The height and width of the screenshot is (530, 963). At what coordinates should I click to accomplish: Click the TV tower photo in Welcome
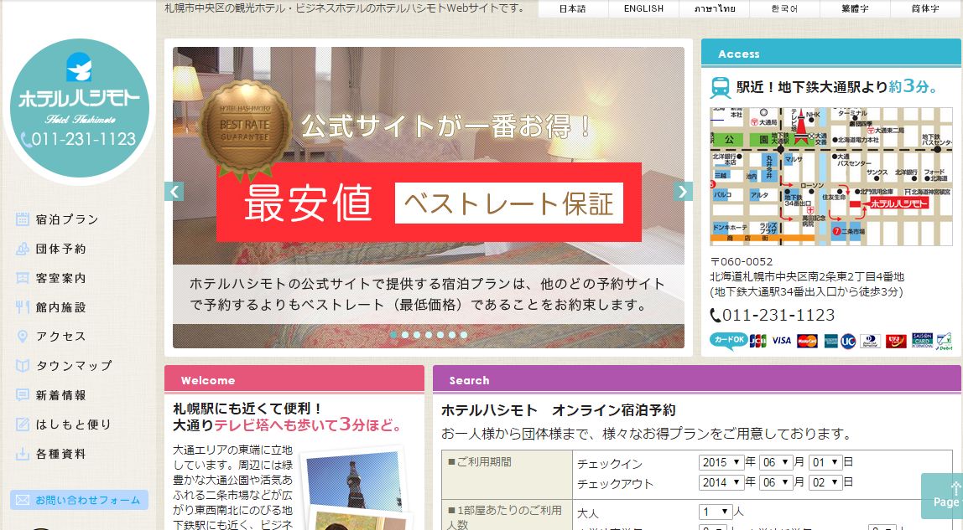[353, 481]
